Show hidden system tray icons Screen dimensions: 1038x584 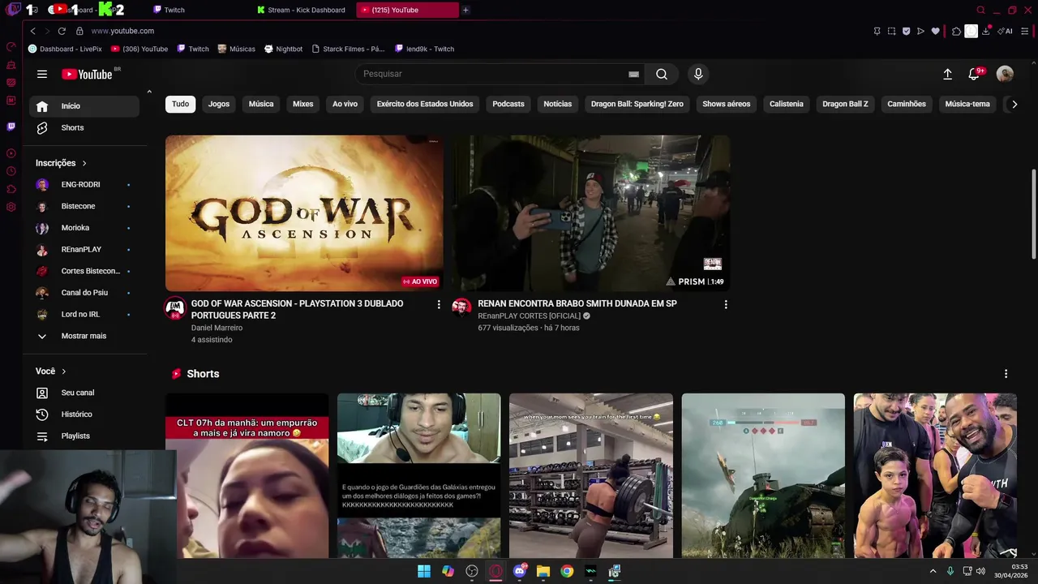point(933,571)
